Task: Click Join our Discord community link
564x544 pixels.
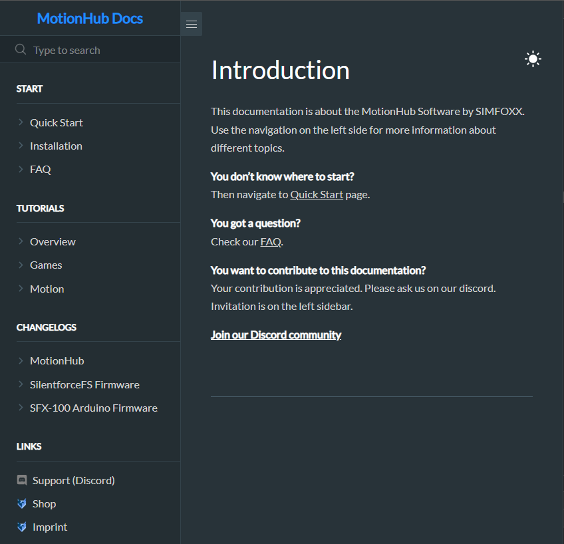Action: (x=276, y=335)
